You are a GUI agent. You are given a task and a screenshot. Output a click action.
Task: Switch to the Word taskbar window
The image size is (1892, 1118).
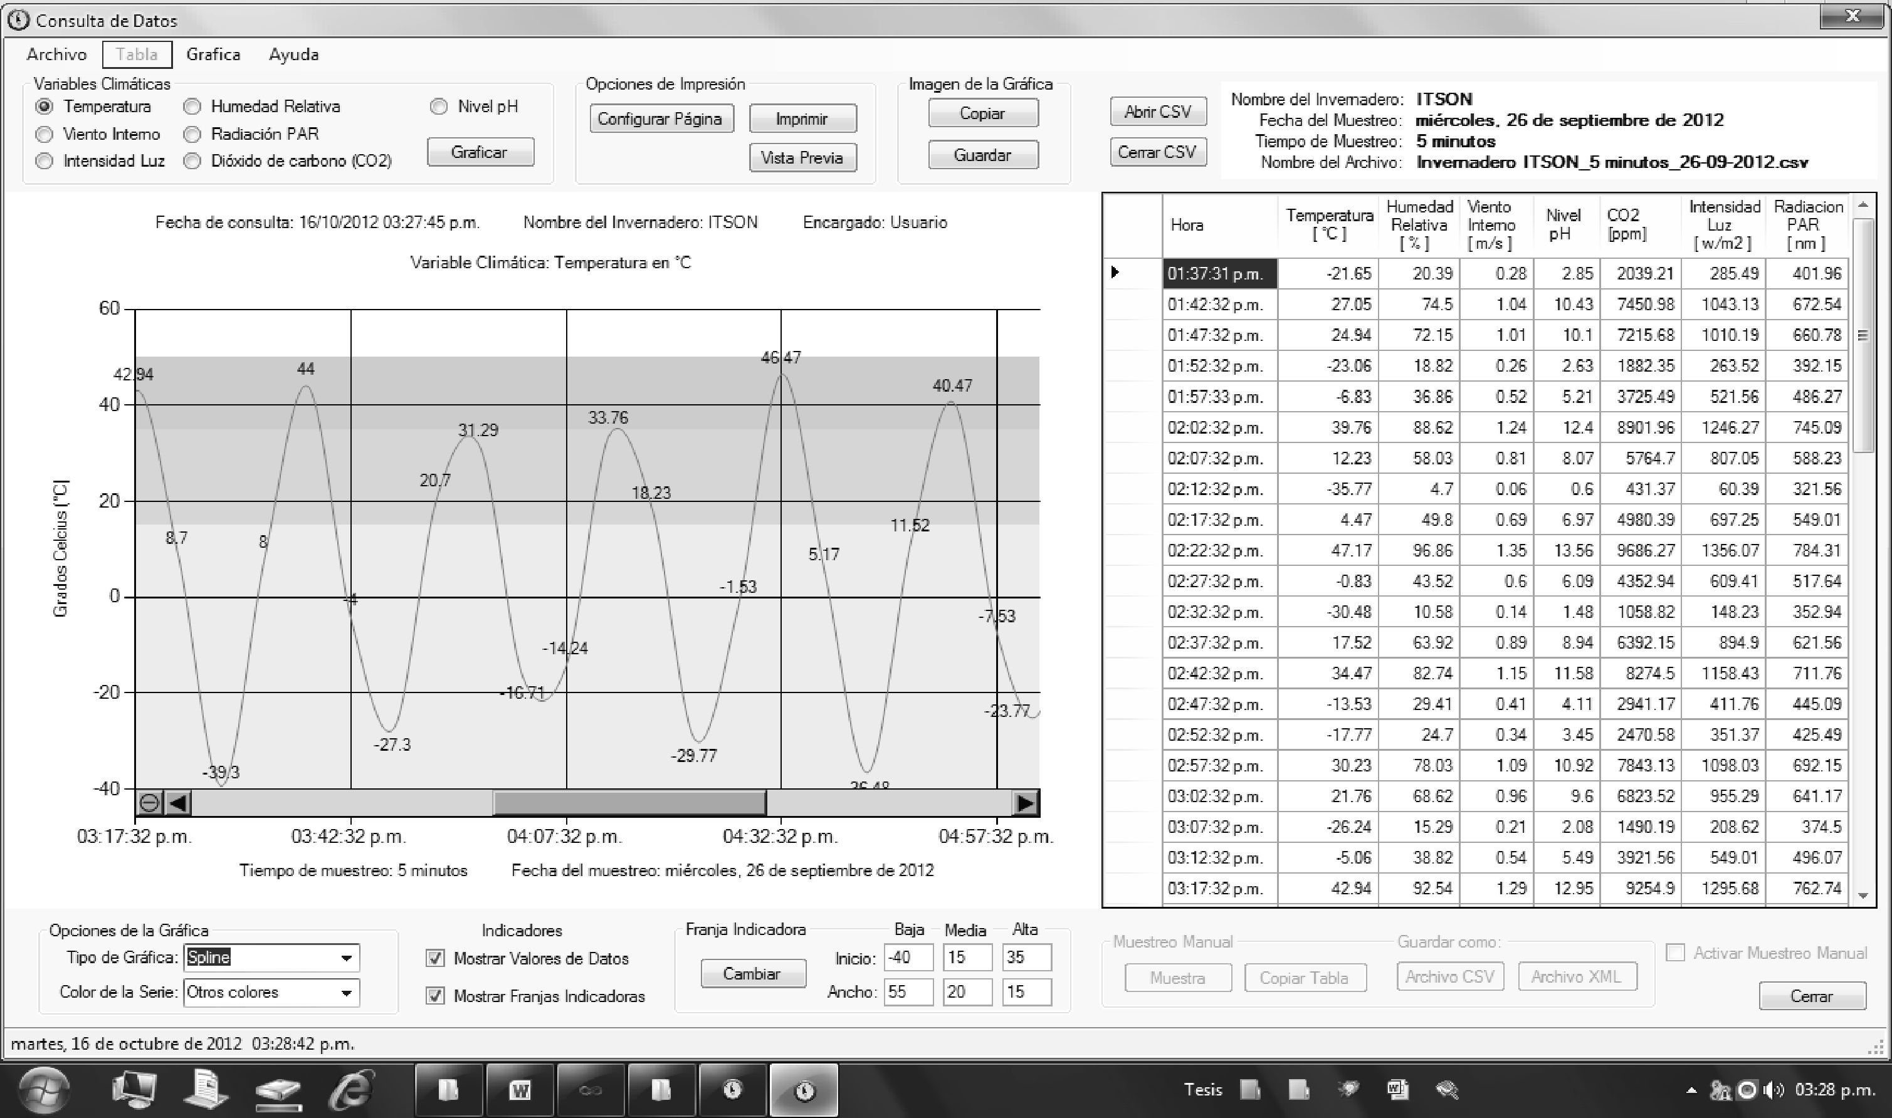tap(520, 1089)
